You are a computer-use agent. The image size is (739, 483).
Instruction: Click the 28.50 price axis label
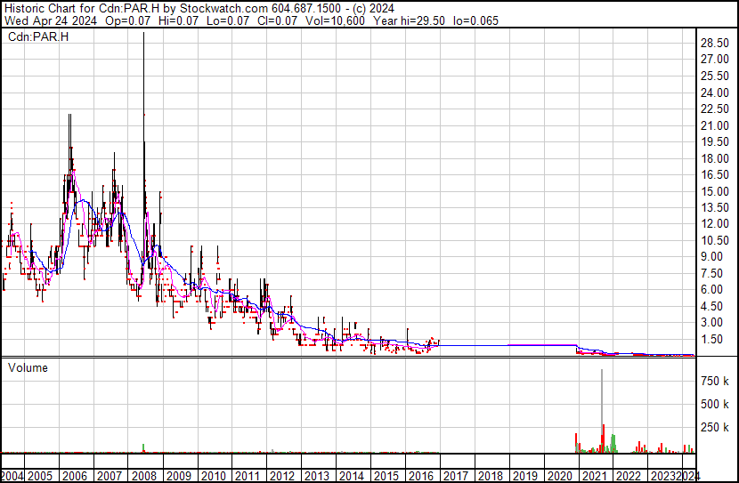click(716, 43)
